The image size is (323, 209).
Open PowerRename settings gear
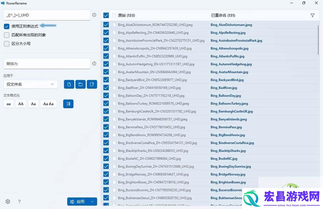8,202
